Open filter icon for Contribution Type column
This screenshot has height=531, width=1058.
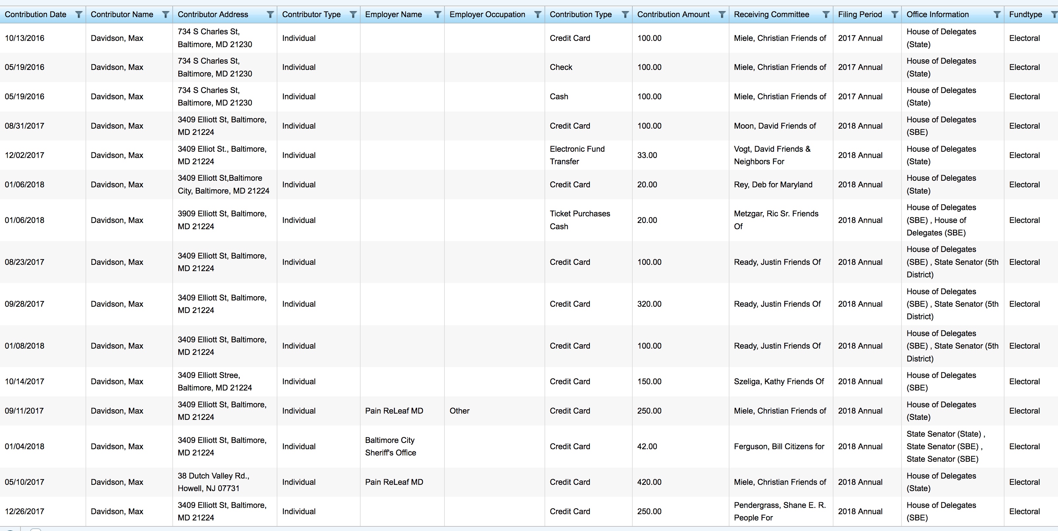coord(625,15)
